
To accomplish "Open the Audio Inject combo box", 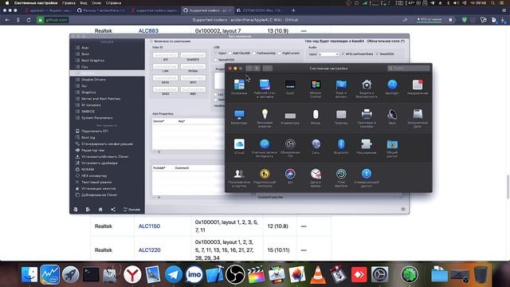I will (329, 54).
